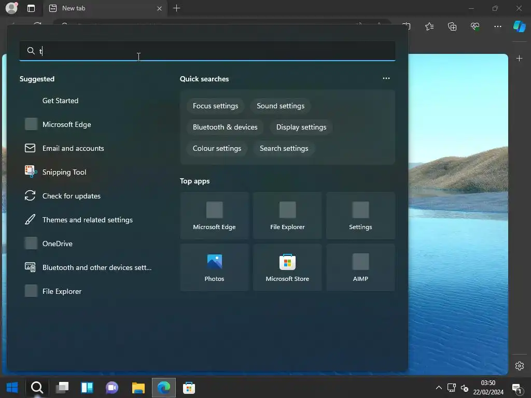The height and width of the screenshot is (398, 531).
Task: Select Search settings quick search
Action: [284, 149]
